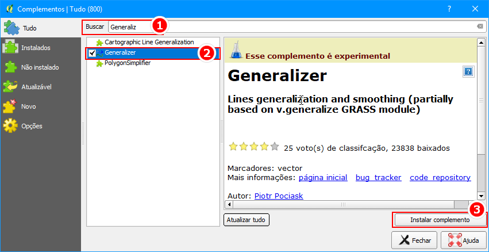Click the Tudo blue puzzle icon

[11, 28]
